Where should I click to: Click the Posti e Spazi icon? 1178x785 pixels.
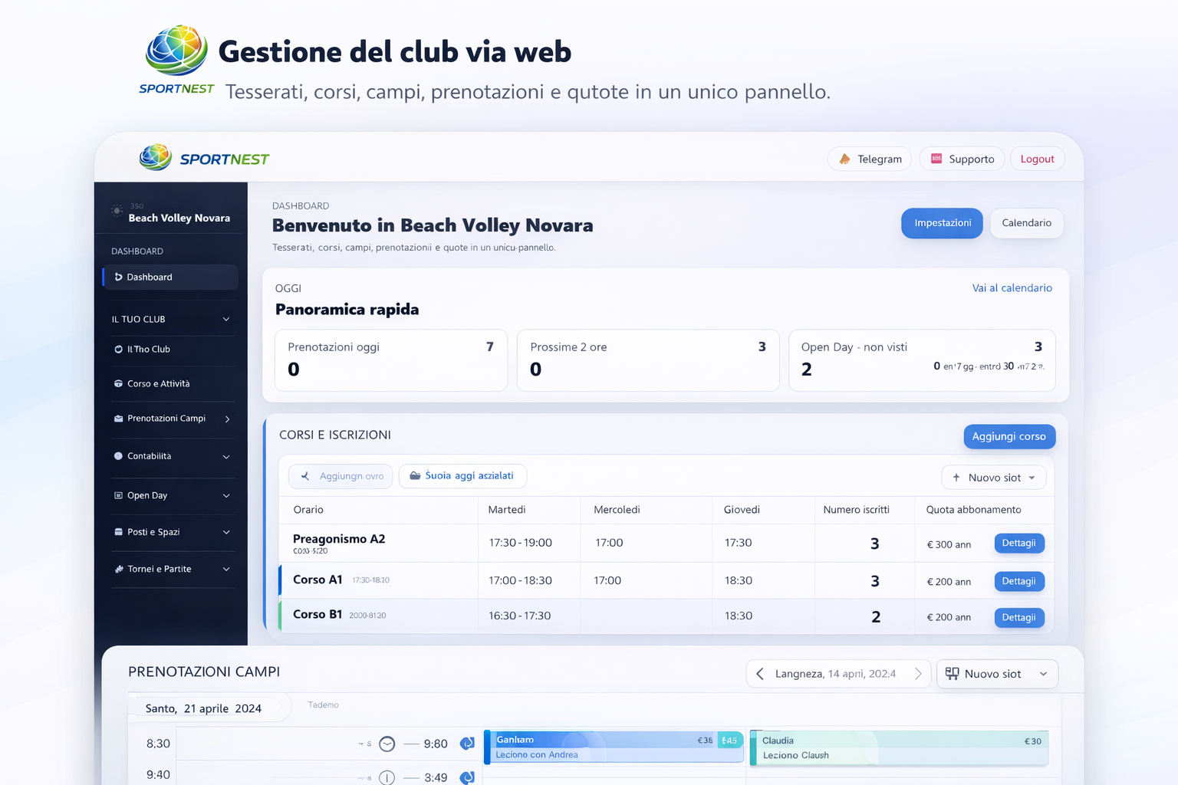tap(119, 532)
